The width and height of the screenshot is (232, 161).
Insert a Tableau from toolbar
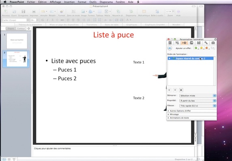coord(100,12)
